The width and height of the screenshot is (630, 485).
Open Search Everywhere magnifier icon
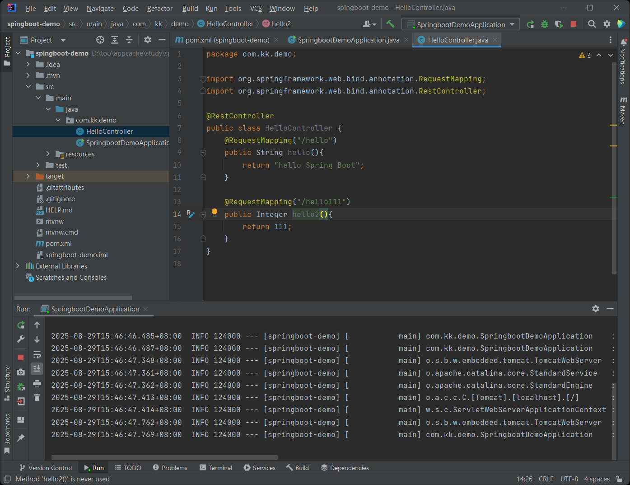(x=592, y=24)
